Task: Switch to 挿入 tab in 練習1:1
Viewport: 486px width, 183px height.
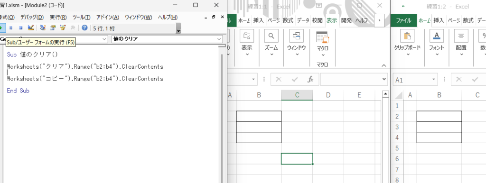Action: [x=258, y=21]
